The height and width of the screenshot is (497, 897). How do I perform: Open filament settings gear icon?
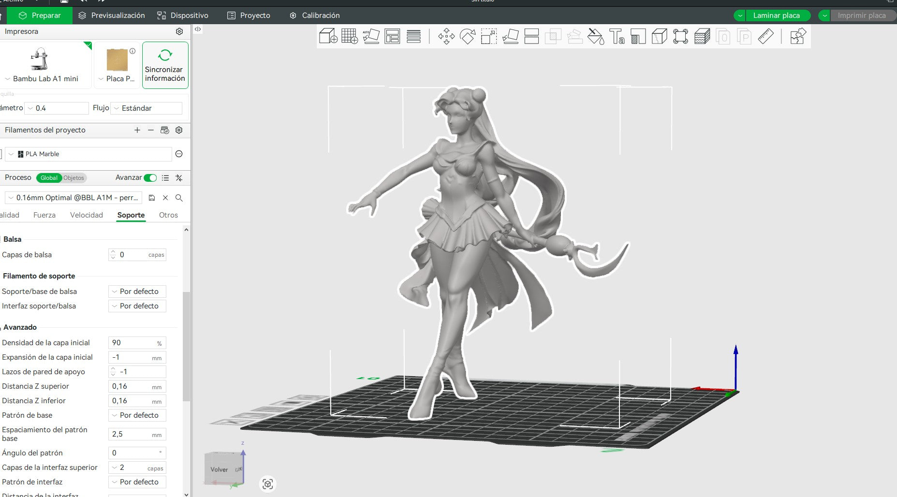(x=179, y=130)
